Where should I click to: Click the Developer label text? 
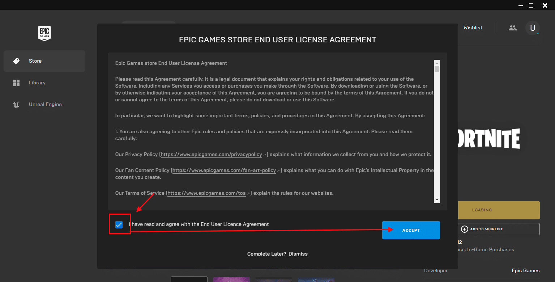pos(436,271)
